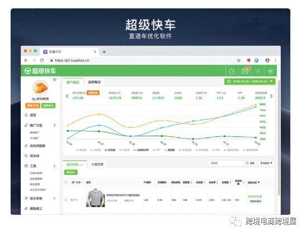Show previous metrics with left chevron
The width and height of the screenshot is (306, 235).
click(x=67, y=96)
